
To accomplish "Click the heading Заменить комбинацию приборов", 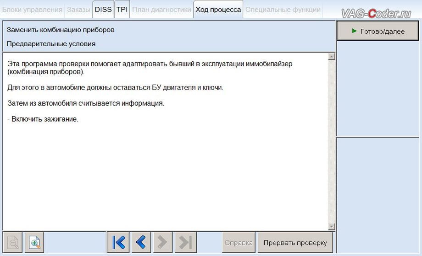I will pyautogui.click(x=61, y=30).
